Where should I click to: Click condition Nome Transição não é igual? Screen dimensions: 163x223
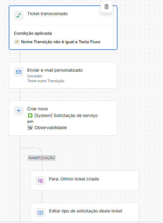coord(61,42)
